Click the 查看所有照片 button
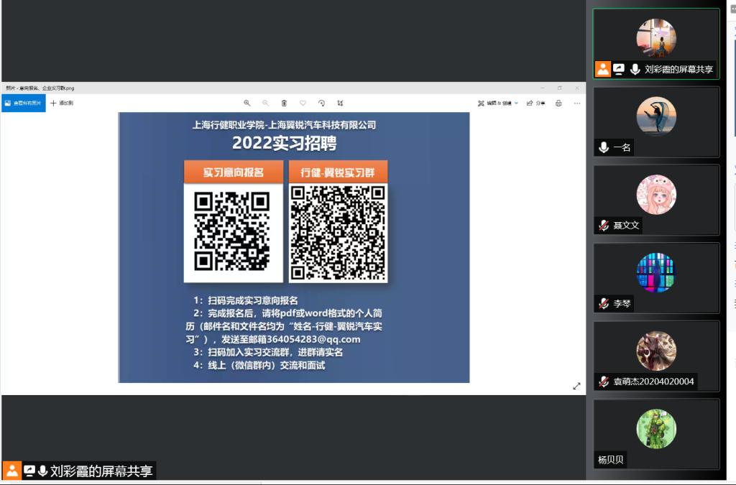The height and width of the screenshot is (485, 736). [x=23, y=103]
